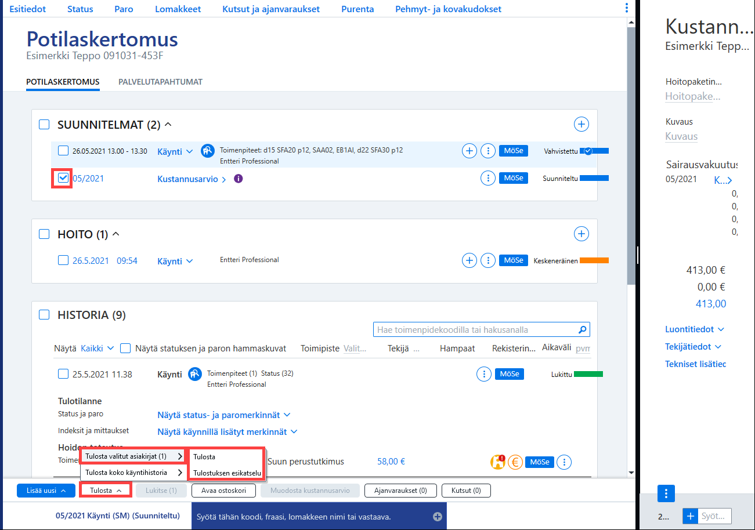Expand Luontitiedot in the right panel
Image resolution: width=755 pixels, height=530 pixels.
[695, 329]
